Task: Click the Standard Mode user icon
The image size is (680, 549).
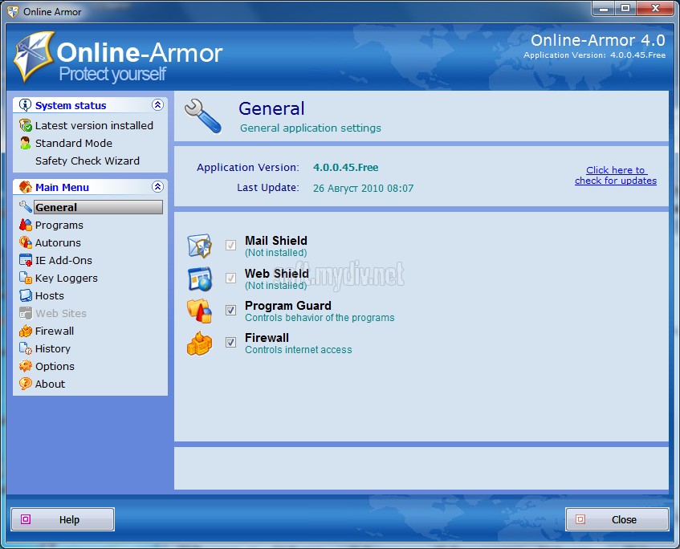Action: 26,143
